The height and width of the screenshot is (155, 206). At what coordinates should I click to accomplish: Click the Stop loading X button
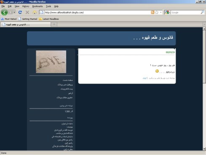click(27, 12)
